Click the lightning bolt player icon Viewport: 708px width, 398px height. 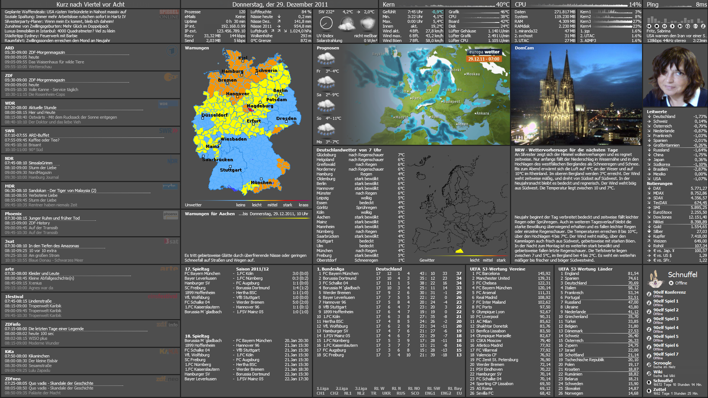pos(688,26)
